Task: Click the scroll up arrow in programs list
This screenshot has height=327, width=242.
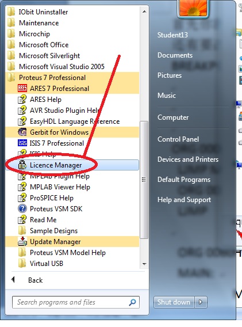Action: (144, 12)
